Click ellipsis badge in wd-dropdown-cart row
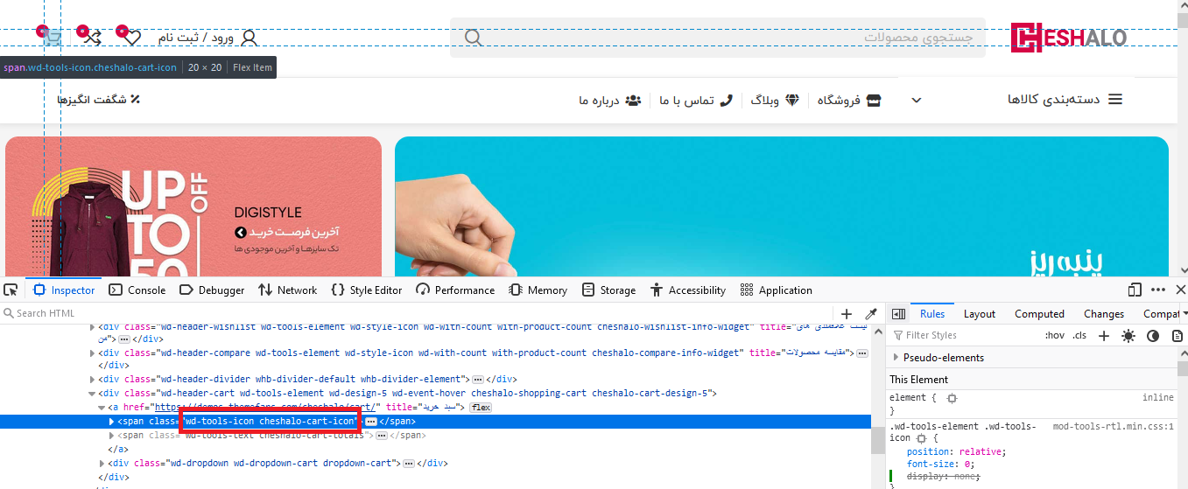The image size is (1188, 489). coord(409,463)
